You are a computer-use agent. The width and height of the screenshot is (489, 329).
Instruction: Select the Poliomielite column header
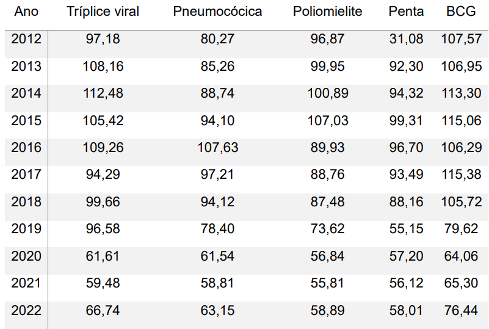click(x=327, y=12)
